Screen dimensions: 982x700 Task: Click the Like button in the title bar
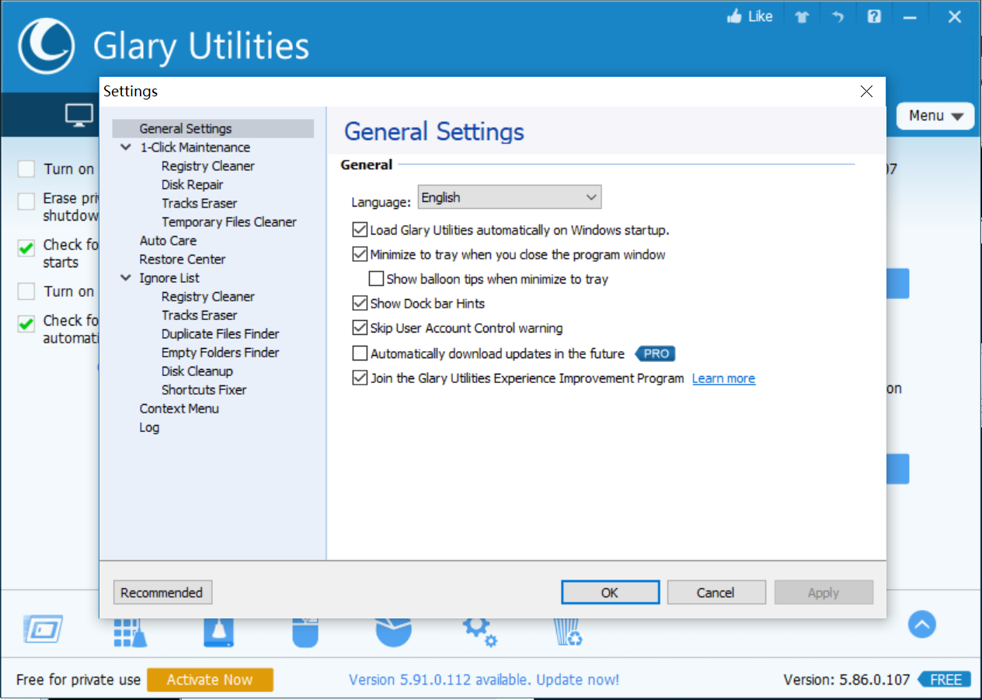click(748, 16)
